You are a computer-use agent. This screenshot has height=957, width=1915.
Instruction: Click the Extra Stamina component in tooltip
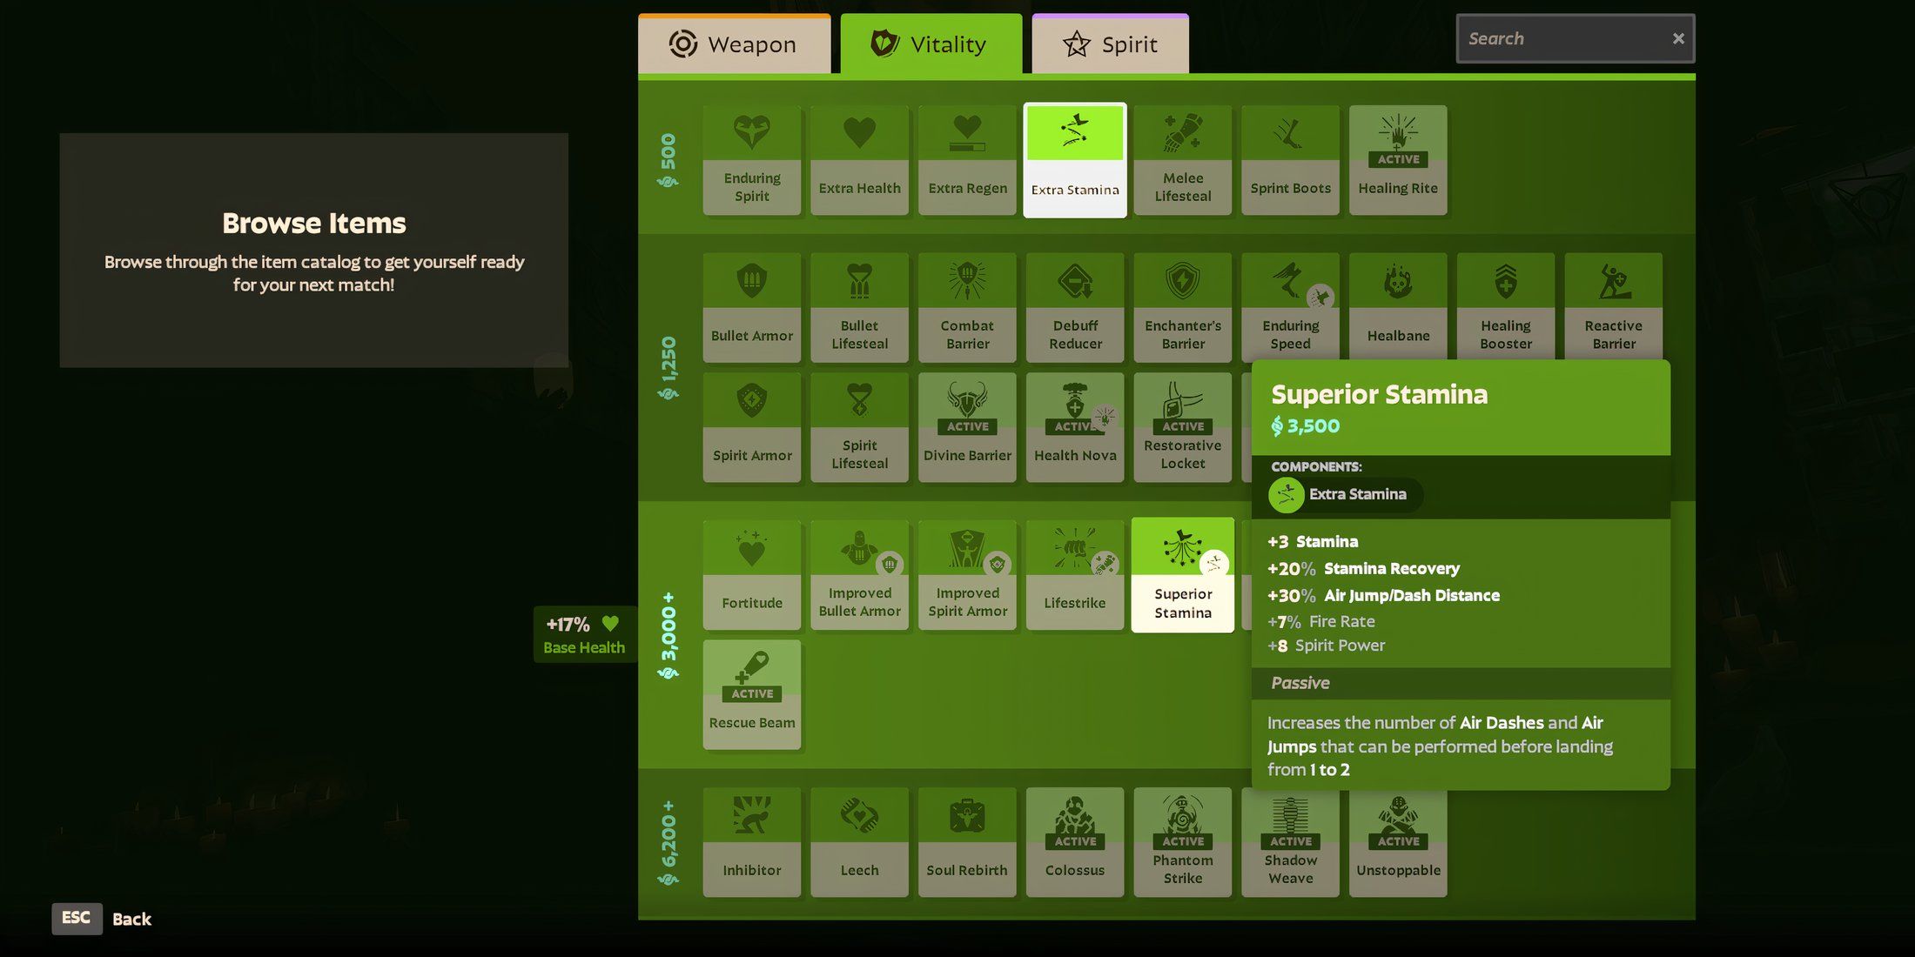pos(1346,494)
